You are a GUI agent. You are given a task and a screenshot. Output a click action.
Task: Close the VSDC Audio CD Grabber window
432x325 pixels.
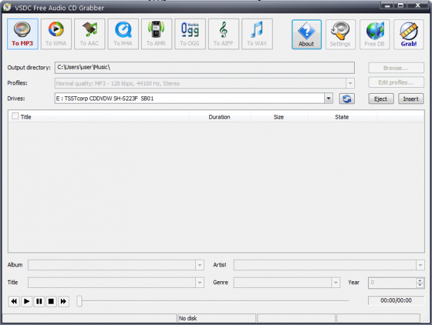pos(418,5)
